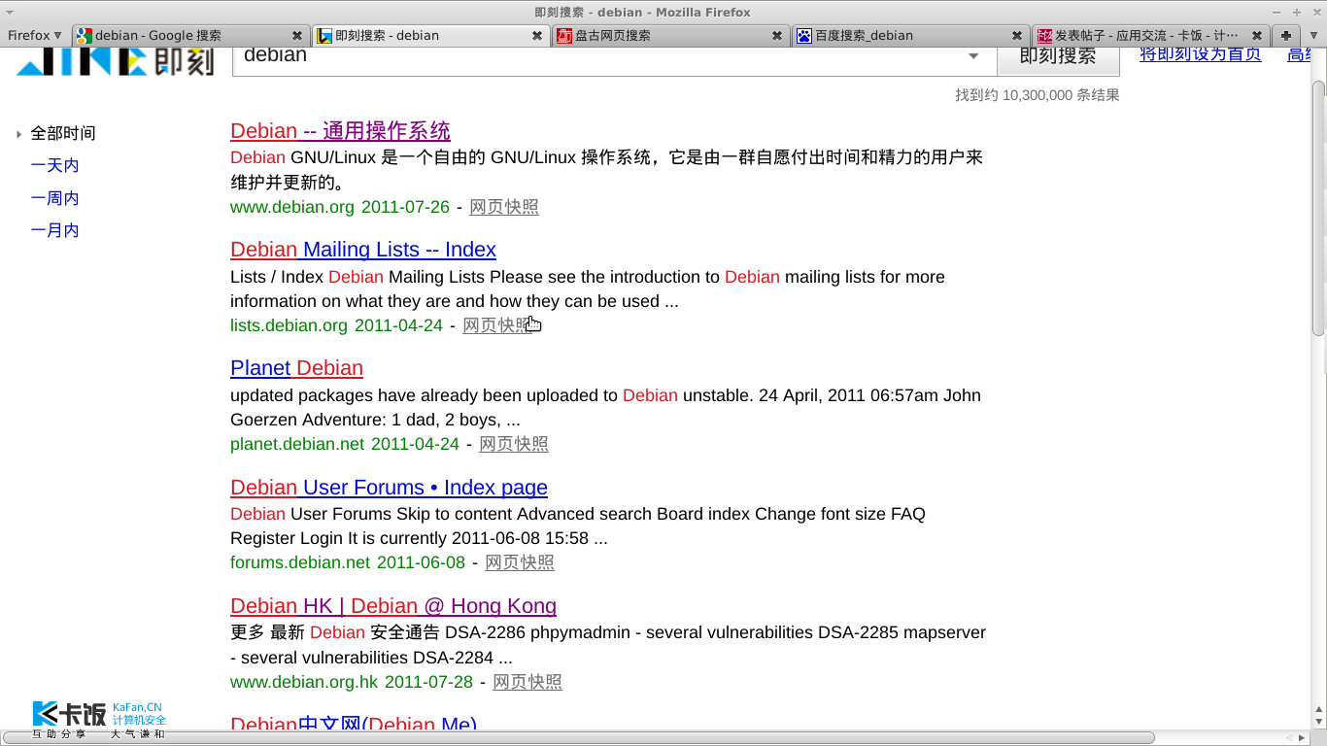Click the 盘古 red favicon on tab
1327x746 pixels.
pyautogui.click(x=564, y=36)
